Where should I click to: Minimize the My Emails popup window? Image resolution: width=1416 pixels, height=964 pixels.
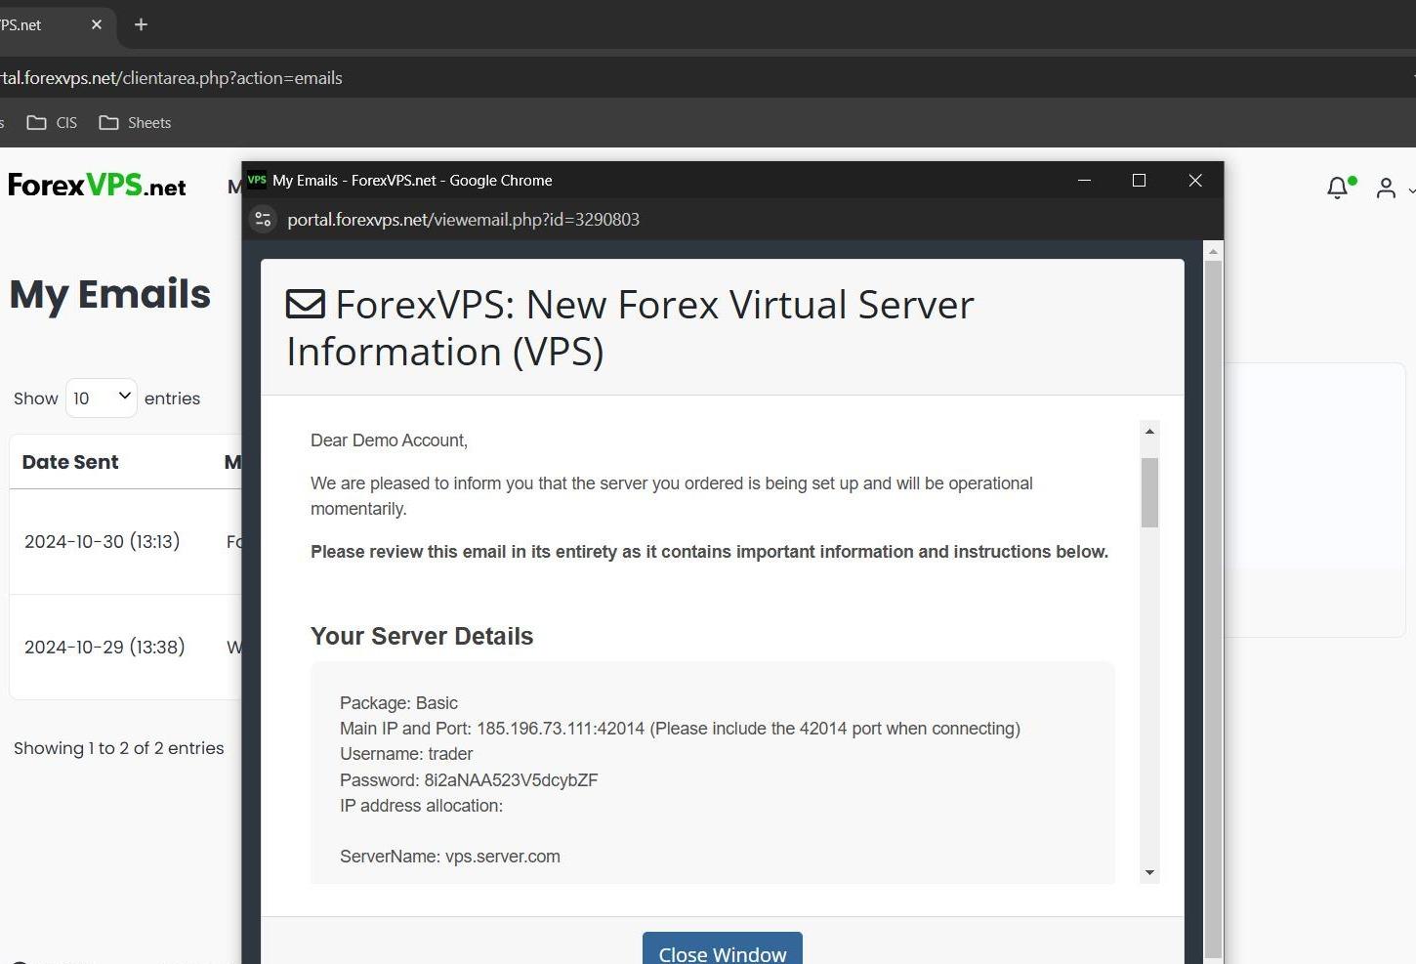pyautogui.click(x=1084, y=181)
